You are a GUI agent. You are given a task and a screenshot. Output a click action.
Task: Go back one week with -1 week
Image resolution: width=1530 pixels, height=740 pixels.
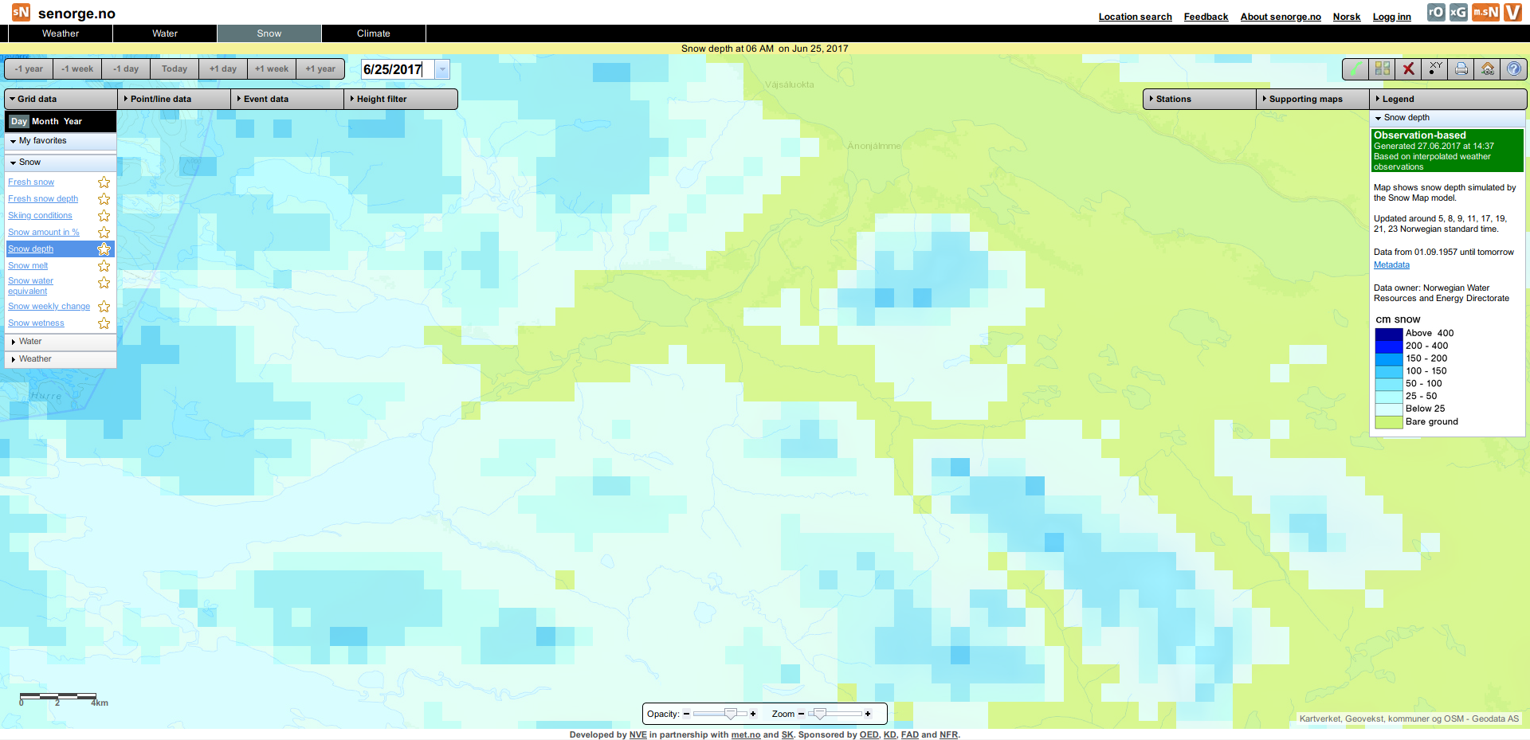77,69
